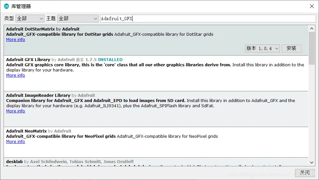Open More info link for Adafruit DotStarMatrix

tap(16, 40)
